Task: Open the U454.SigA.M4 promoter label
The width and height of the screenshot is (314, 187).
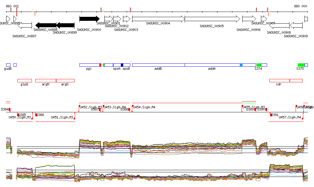Action: (144, 107)
